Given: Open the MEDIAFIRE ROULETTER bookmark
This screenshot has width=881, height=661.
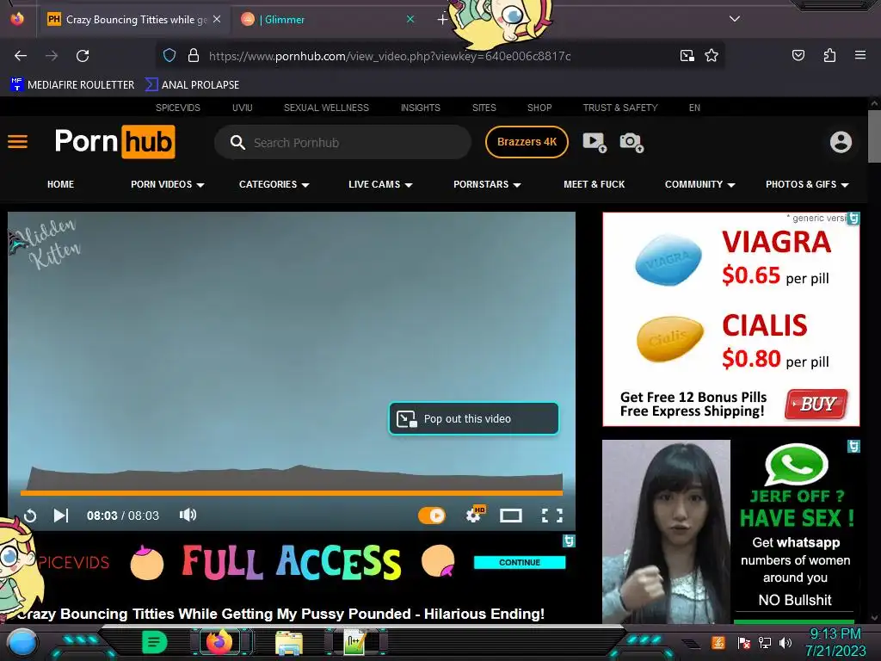Looking at the screenshot, I should coord(72,85).
